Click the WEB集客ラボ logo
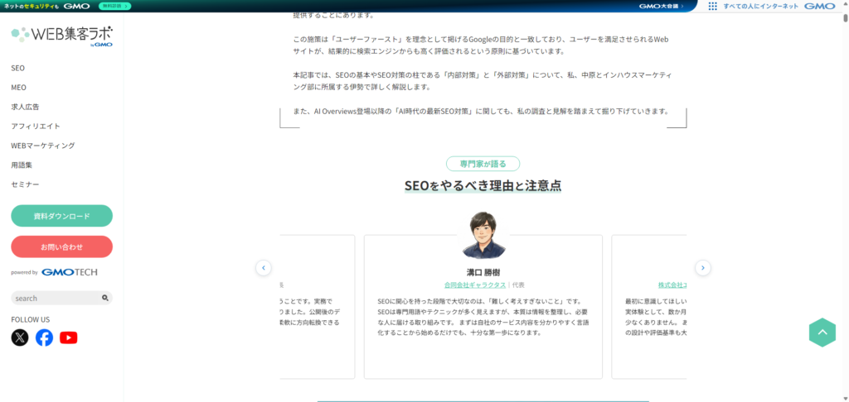This screenshot has height=402, width=849. (61, 35)
